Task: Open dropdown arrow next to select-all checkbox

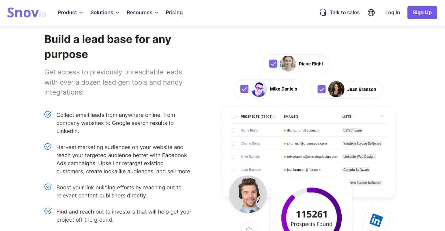Action: click(237, 117)
